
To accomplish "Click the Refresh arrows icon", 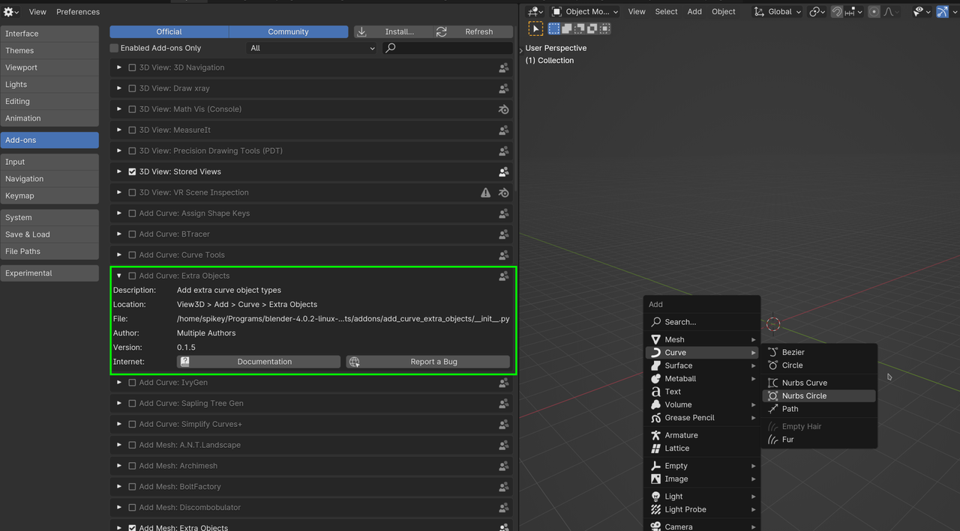I will [x=442, y=31].
